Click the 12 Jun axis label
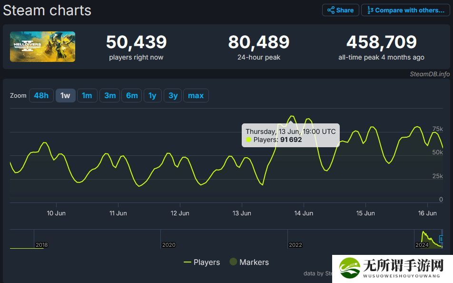The height and width of the screenshot is (283, 453). (180, 213)
